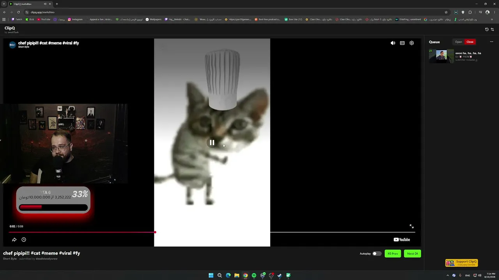The height and width of the screenshot is (280, 499).
Task: Show hidden system tray icons
Action: point(448,275)
